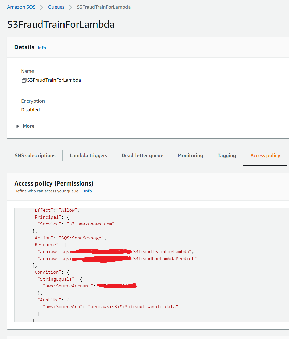Click the queue name text under Name

pyautogui.click(x=54, y=80)
